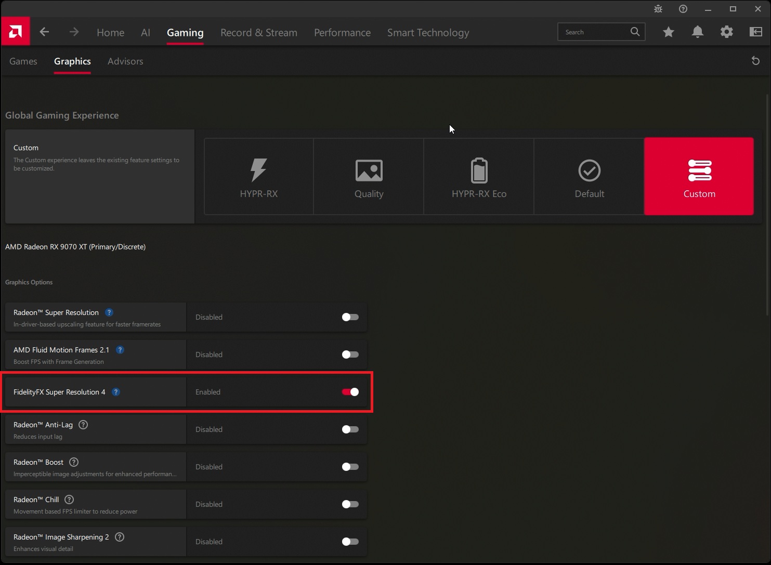Toggle the sidebar panel icon
Image resolution: width=771 pixels, height=565 pixels.
tap(755, 32)
